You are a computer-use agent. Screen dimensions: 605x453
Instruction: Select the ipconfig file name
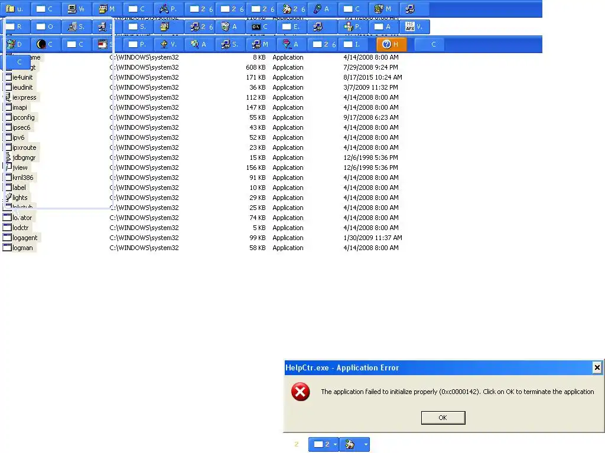coord(24,117)
